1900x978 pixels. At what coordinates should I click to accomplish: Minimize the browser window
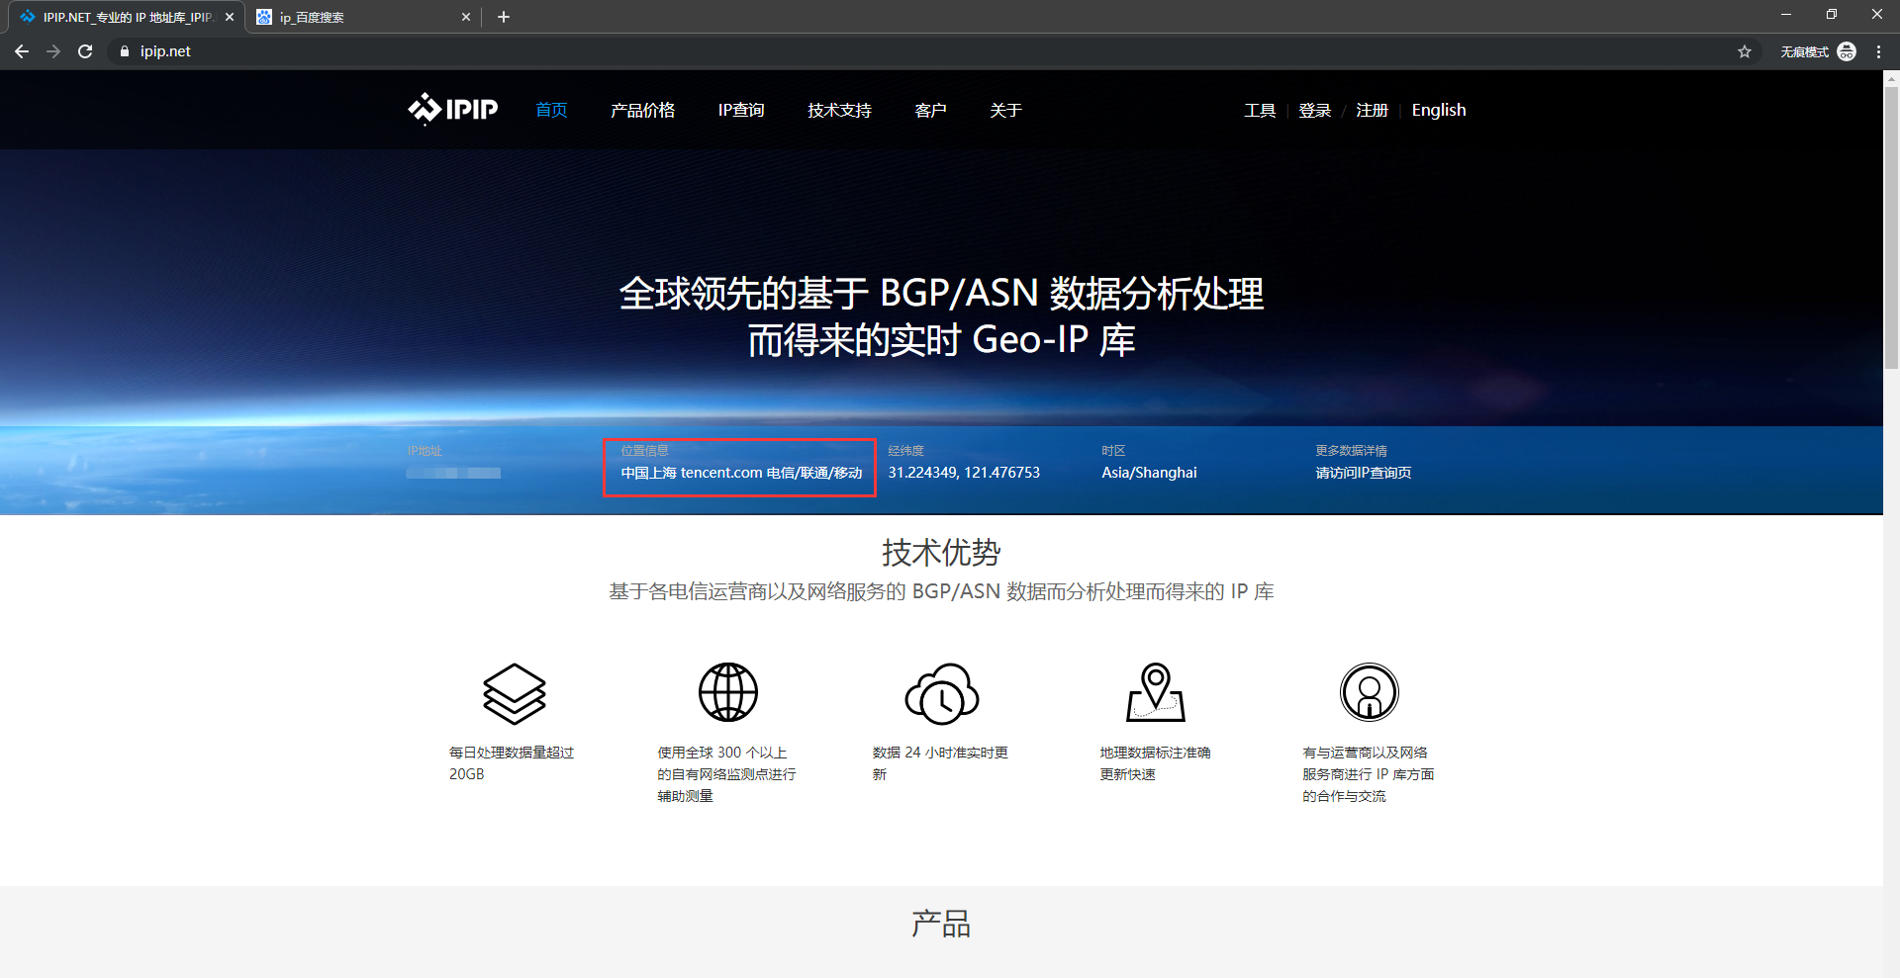[1786, 14]
